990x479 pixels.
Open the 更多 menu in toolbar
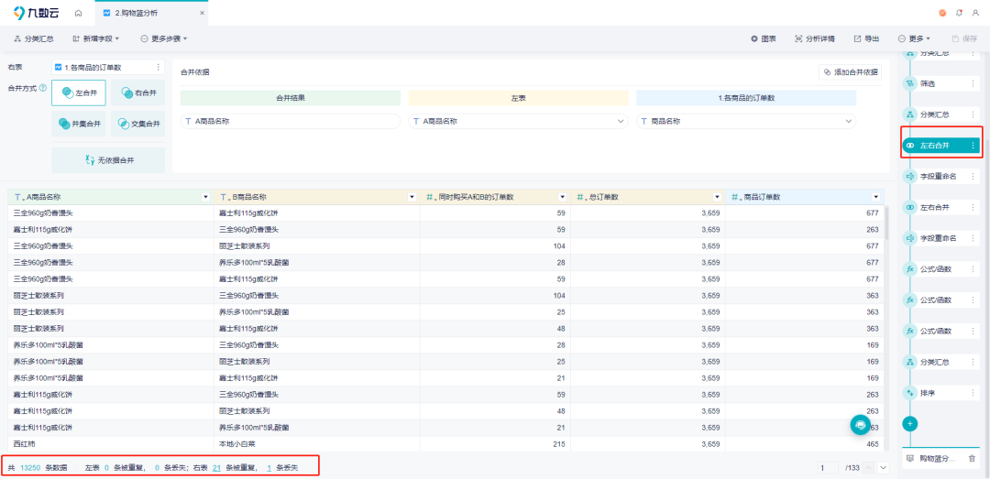(914, 39)
